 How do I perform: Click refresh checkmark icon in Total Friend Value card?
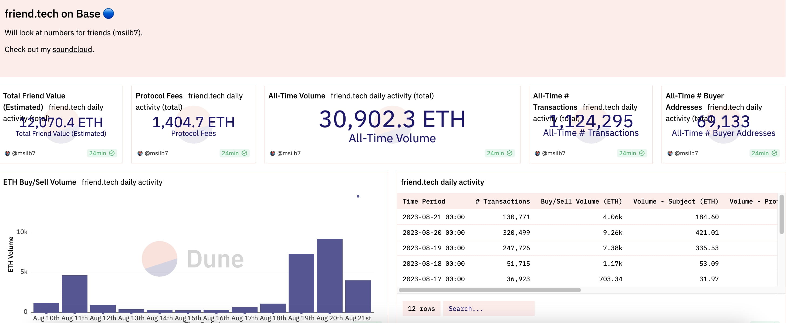(x=112, y=153)
